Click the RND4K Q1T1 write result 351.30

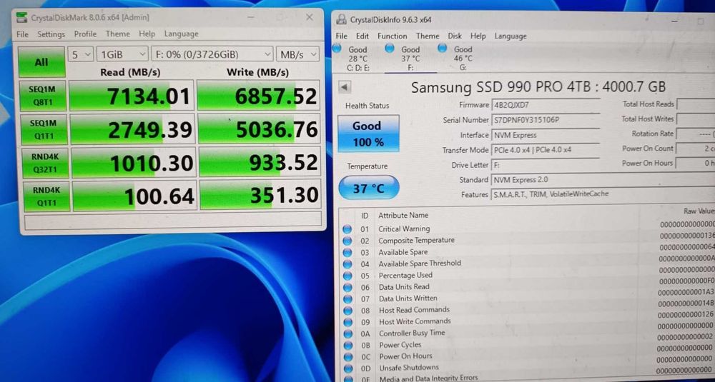point(260,196)
